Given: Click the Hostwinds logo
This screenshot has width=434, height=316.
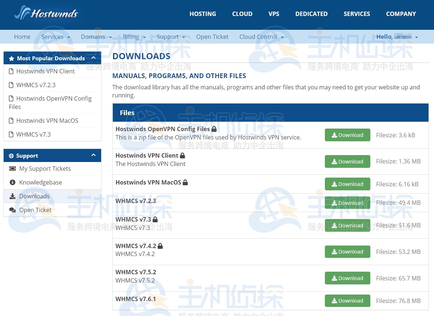Looking at the screenshot, I should click(46, 13).
